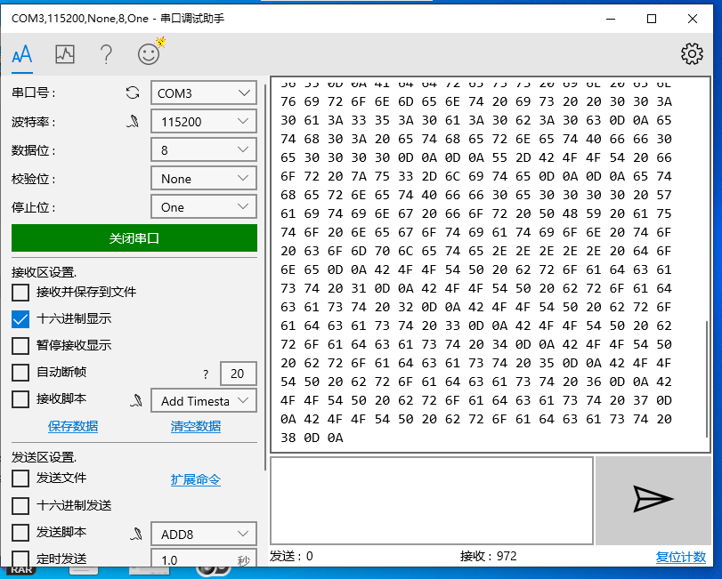Open the 115200 baud rate dropdown
Image resolution: width=722 pixels, height=579 pixels.
(x=204, y=122)
